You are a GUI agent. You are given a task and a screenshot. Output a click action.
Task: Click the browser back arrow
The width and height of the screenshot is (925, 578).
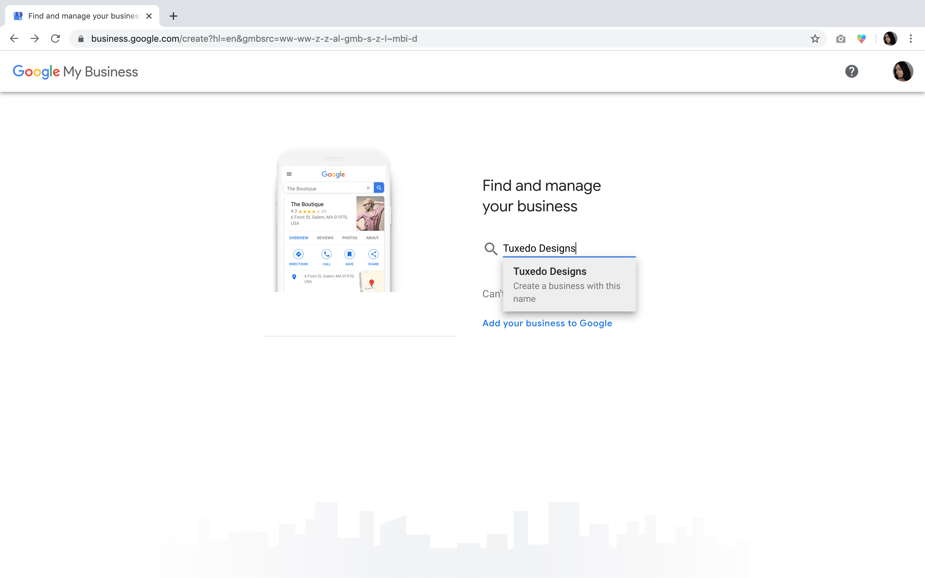point(14,39)
